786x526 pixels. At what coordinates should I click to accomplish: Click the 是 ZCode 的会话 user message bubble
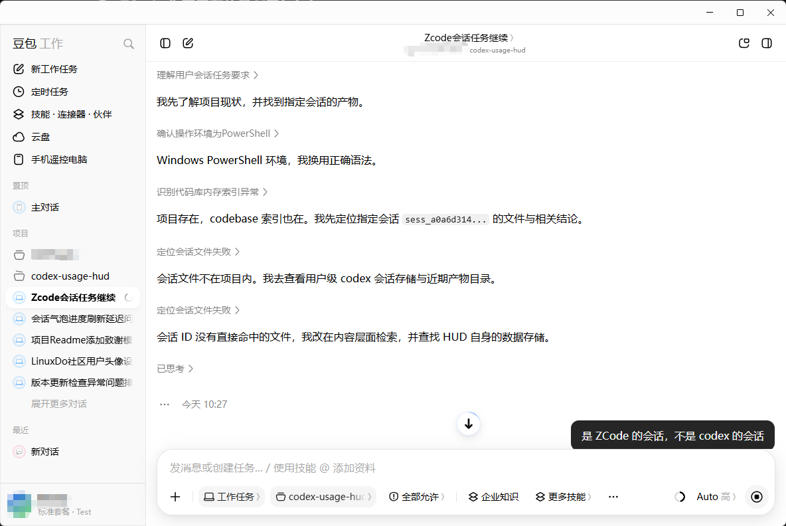pyautogui.click(x=672, y=436)
